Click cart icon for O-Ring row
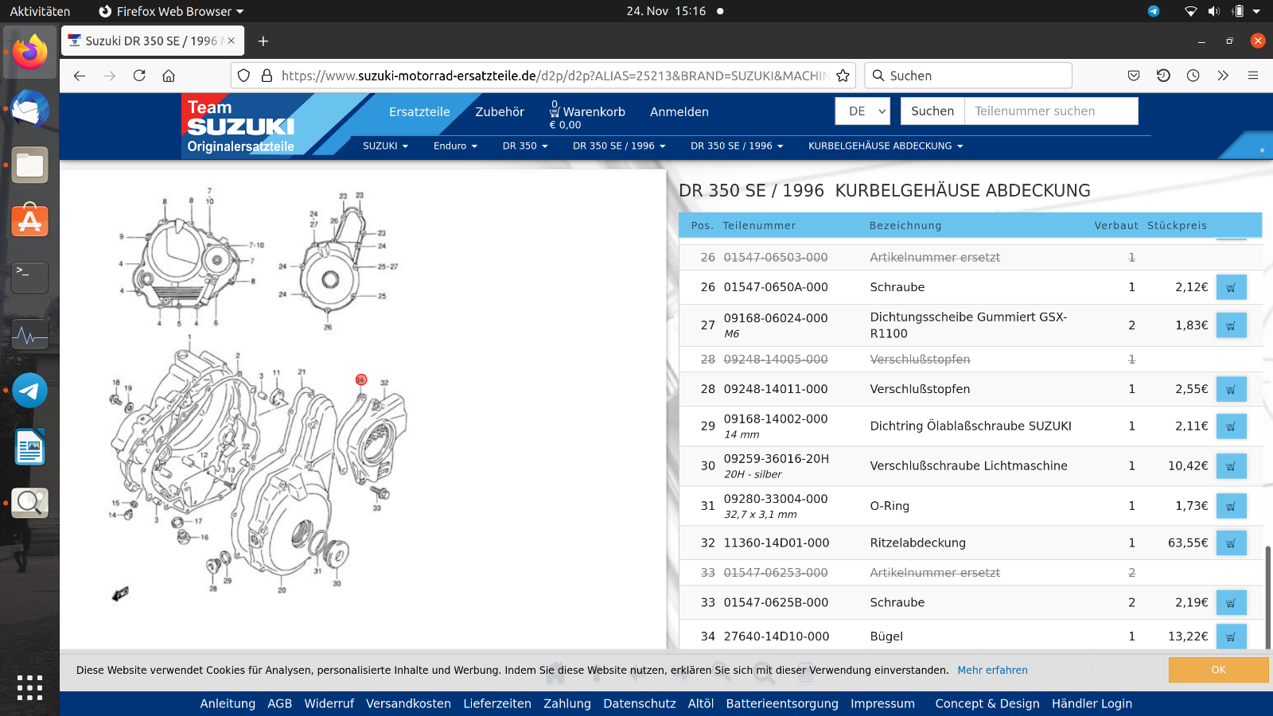1273x716 pixels. pyautogui.click(x=1231, y=506)
